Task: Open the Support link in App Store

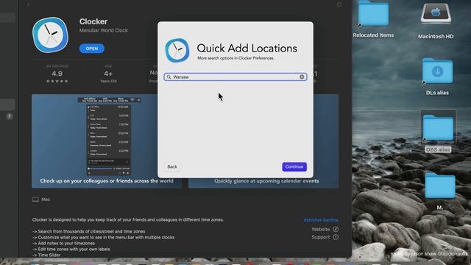Action: 321,237
